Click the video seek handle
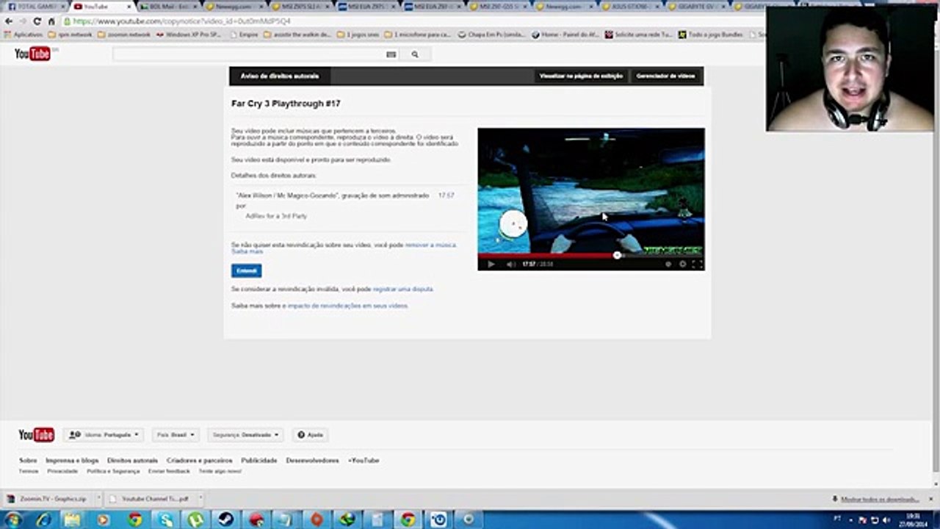Viewport: 940px width, 529px height. pos(617,256)
